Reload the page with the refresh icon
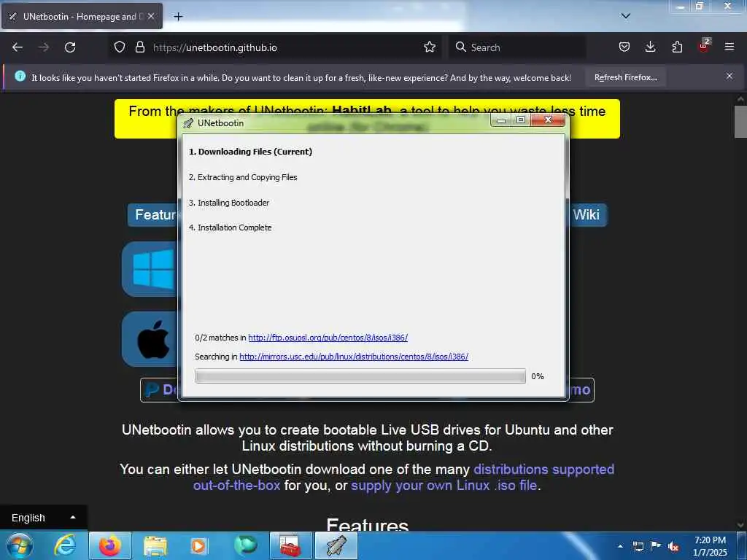 (70, 47)
